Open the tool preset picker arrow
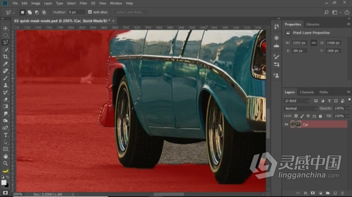 (x=14, y=13)
